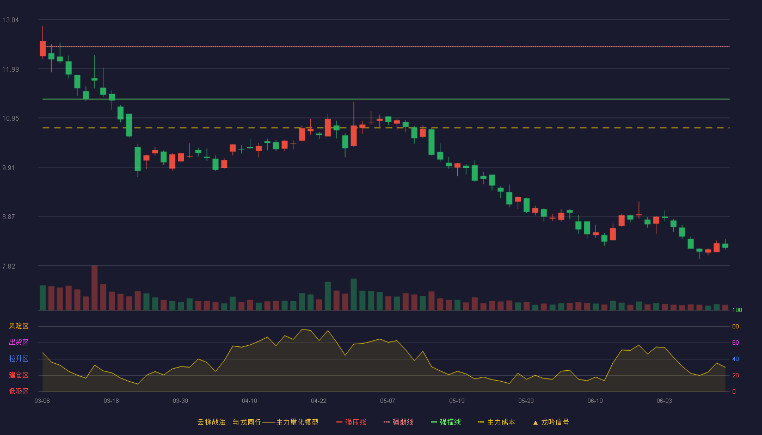This screenshot has height=435, width=762.
Task: Toggle the 主力成本 legend entry
Action: pos(496,422)
